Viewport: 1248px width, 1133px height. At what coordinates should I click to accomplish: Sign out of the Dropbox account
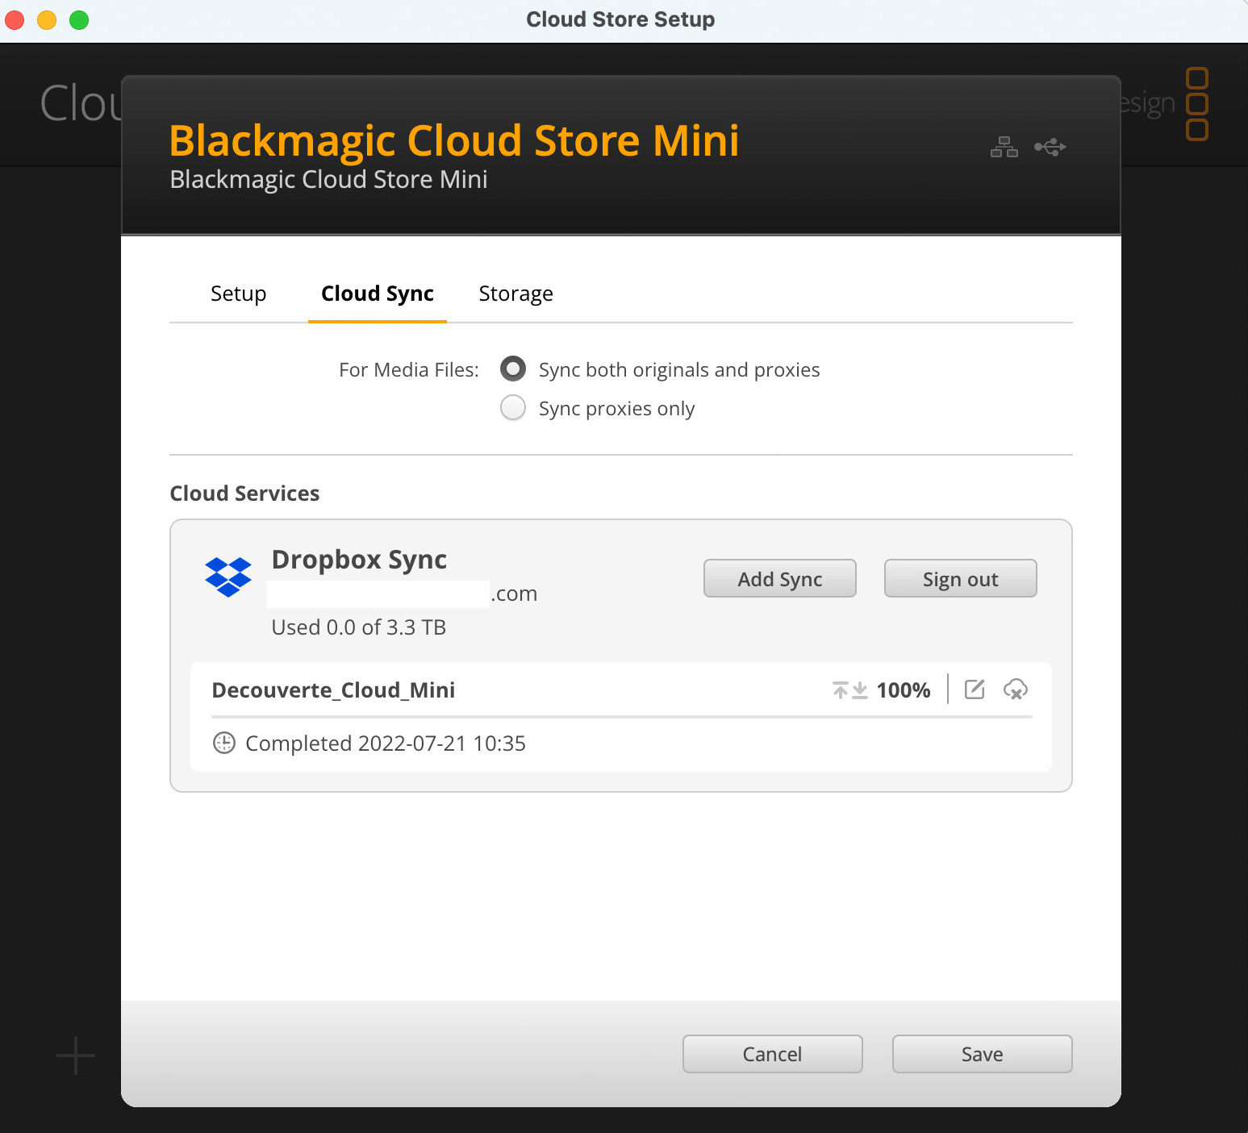[x=960, y=579]
